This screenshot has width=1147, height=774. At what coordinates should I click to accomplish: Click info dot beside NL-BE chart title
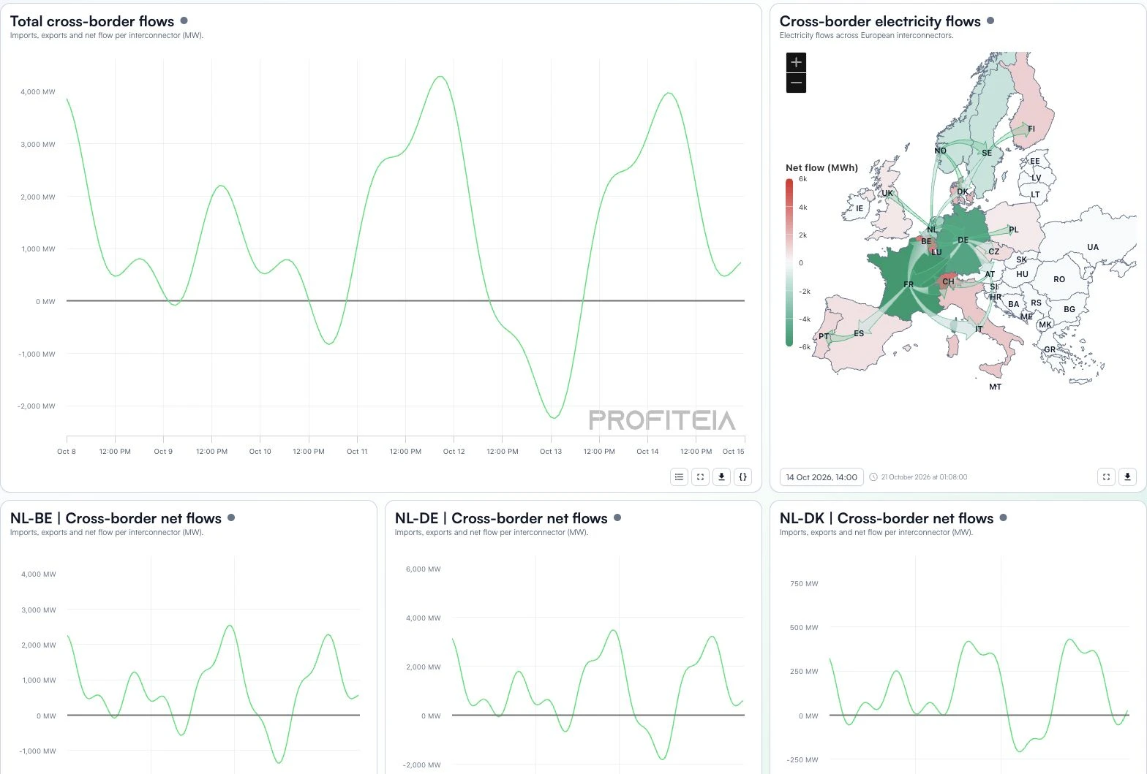[x=231, y=517]
